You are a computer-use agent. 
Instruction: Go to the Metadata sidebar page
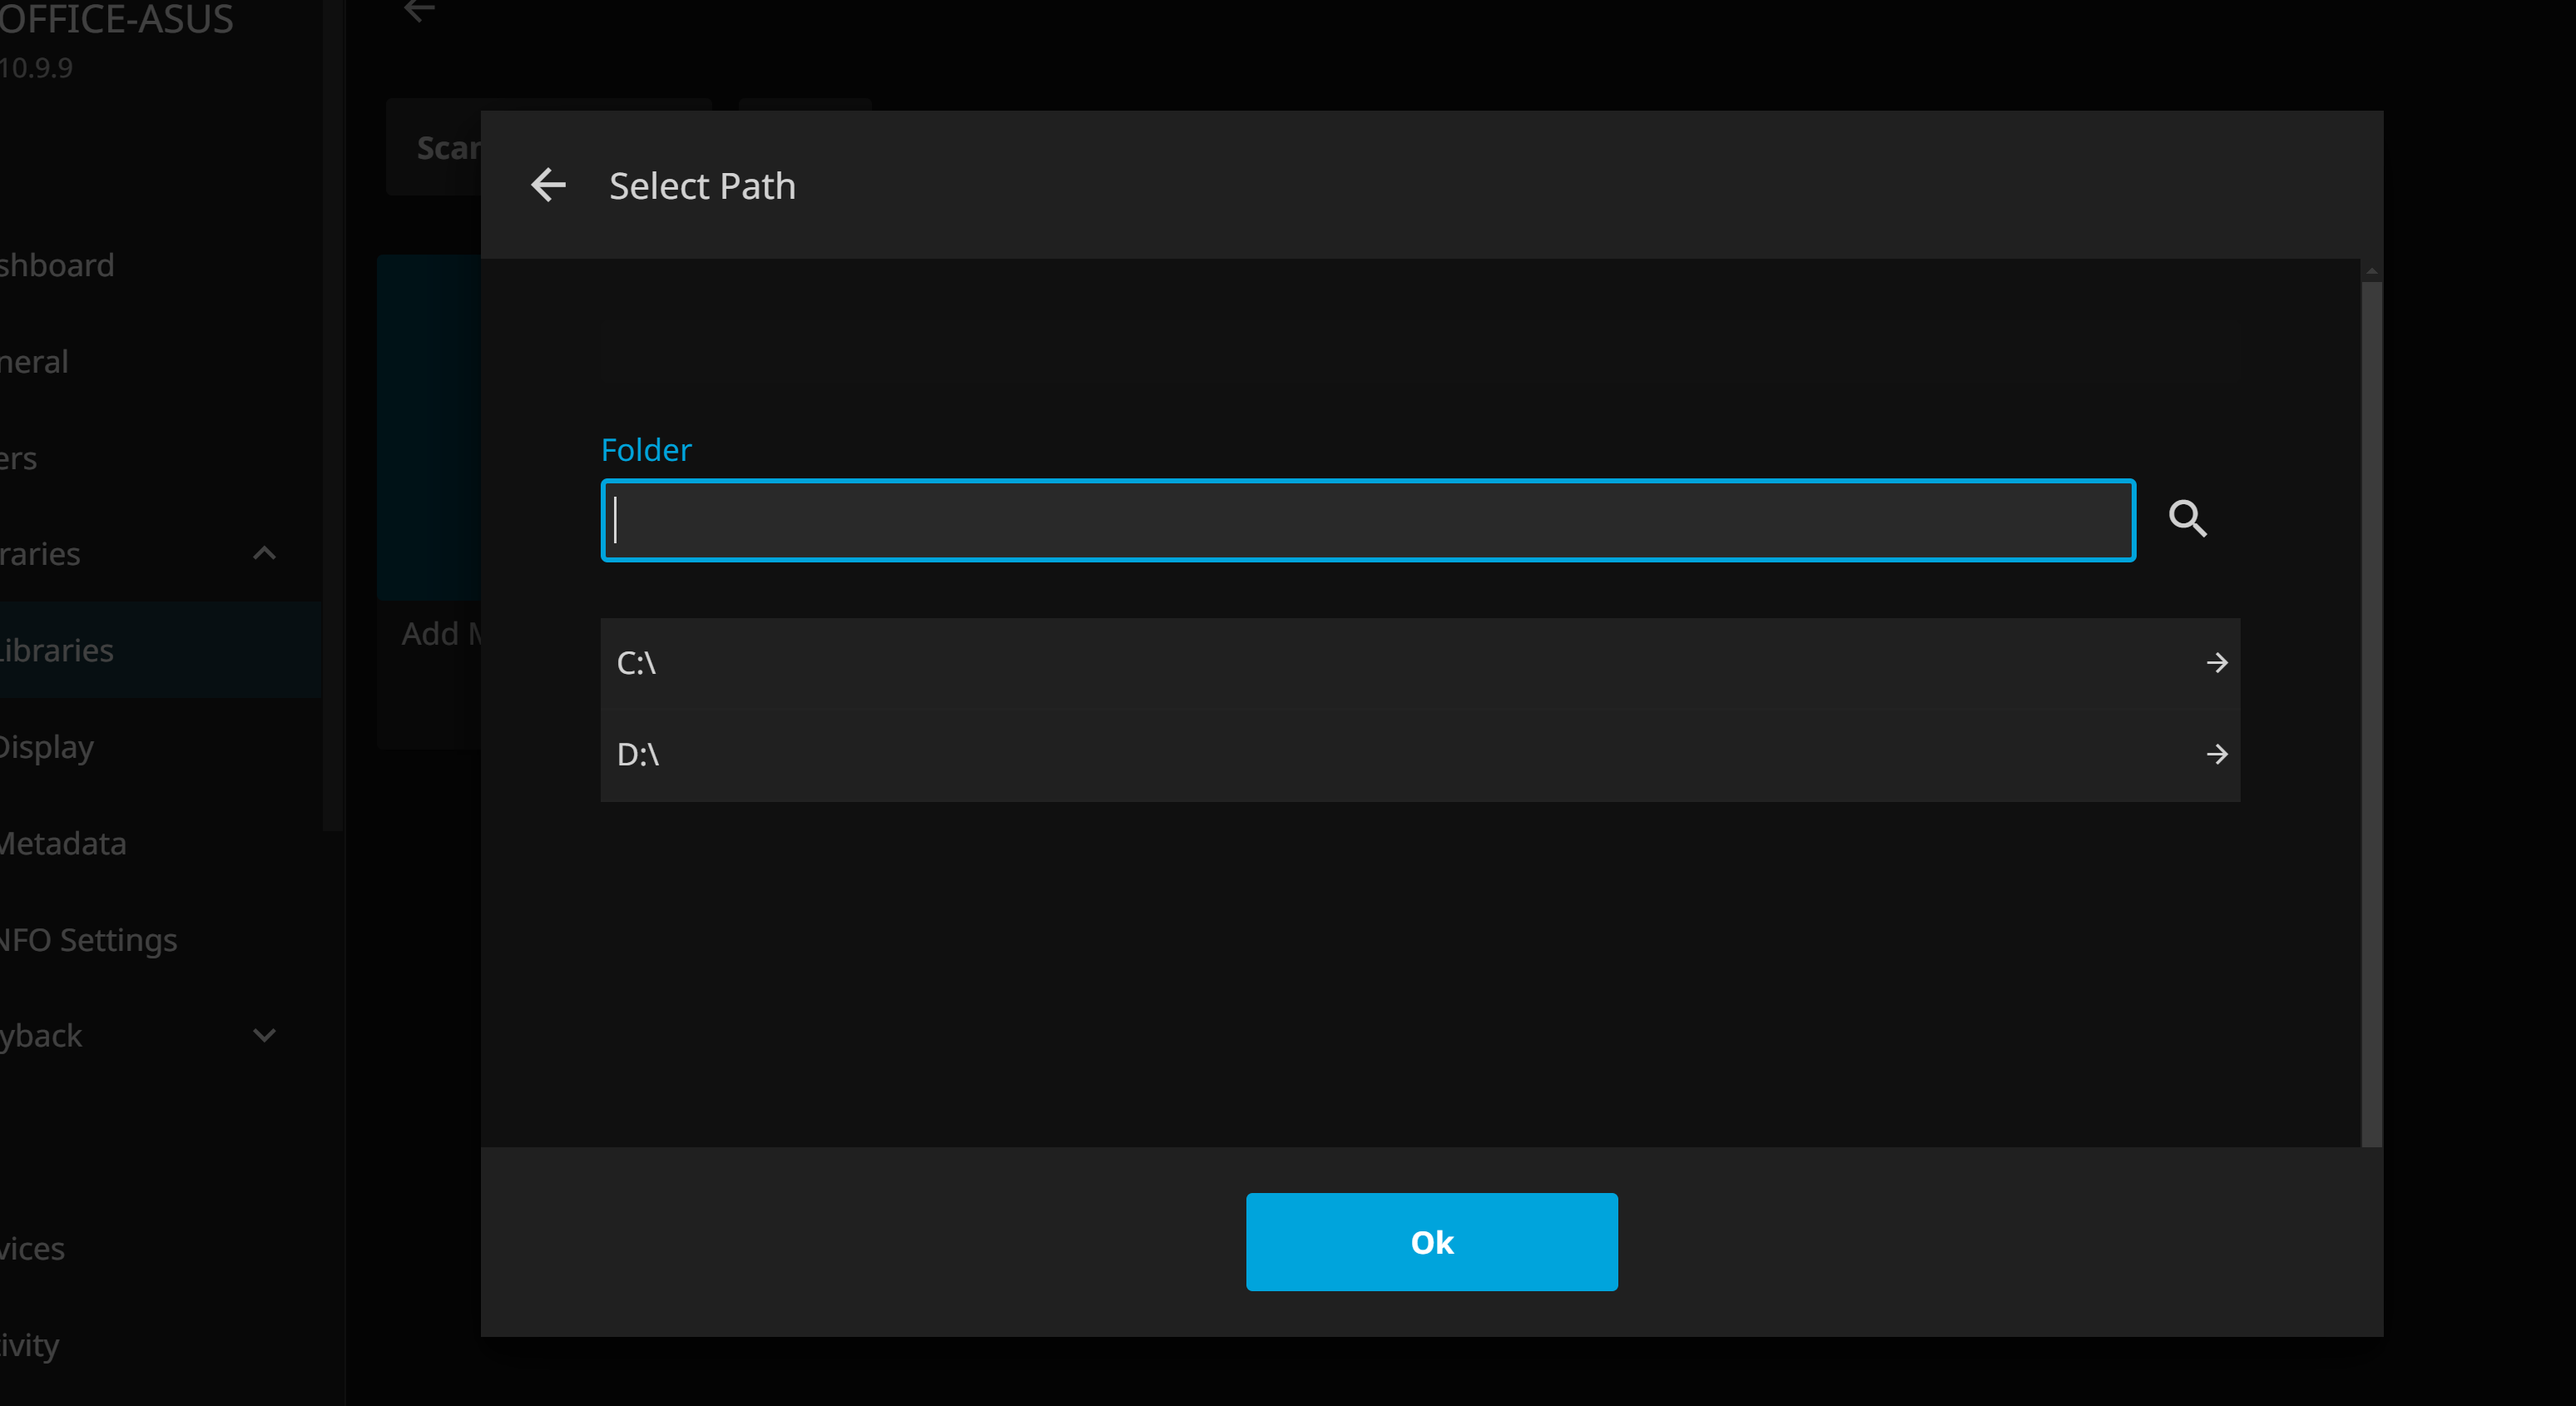tap(63, 843)
